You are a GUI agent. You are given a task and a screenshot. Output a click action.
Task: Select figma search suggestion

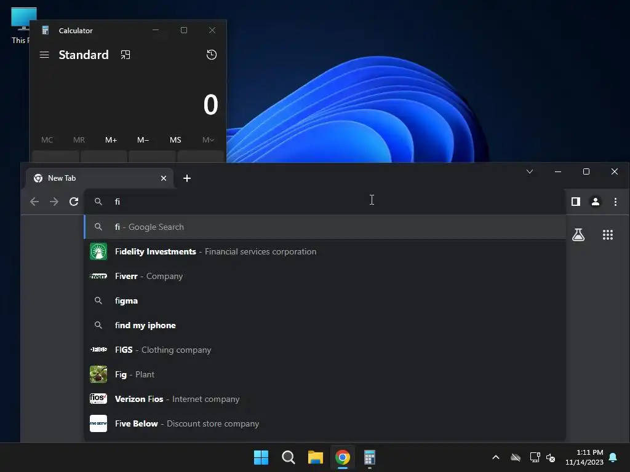tap(325, 301)
